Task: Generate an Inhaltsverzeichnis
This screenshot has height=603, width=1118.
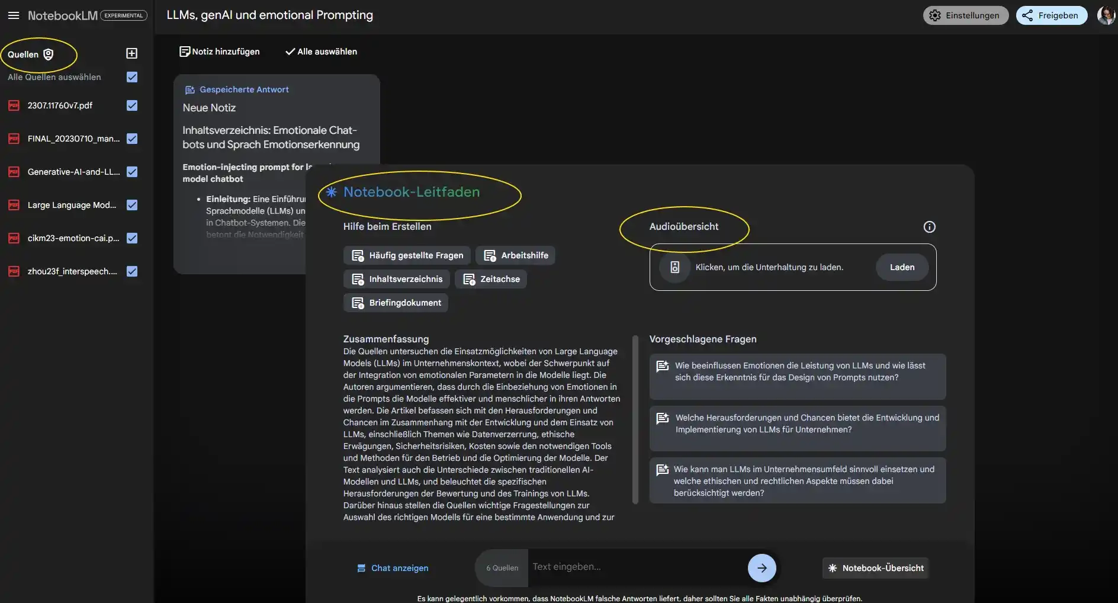Action: point(397,279)
